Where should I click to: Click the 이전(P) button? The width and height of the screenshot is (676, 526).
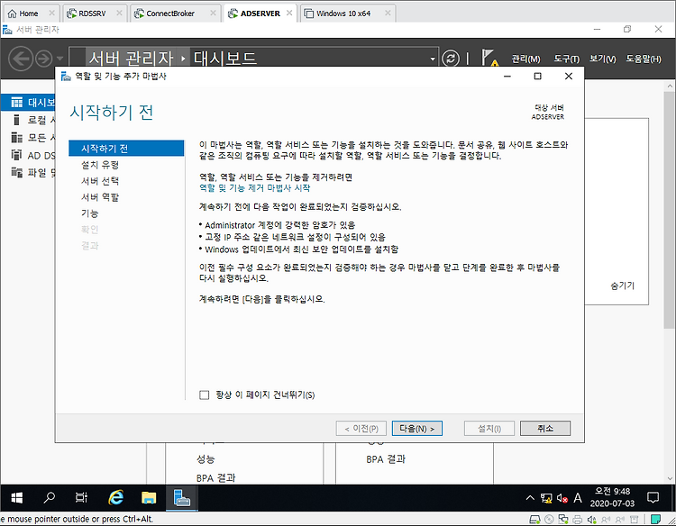pos(361,429)
